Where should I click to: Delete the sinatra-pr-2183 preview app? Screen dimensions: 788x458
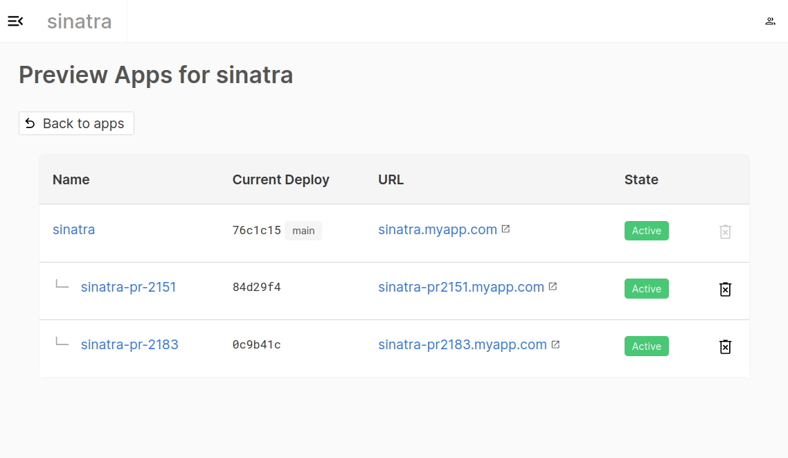[x=725, y=346]
